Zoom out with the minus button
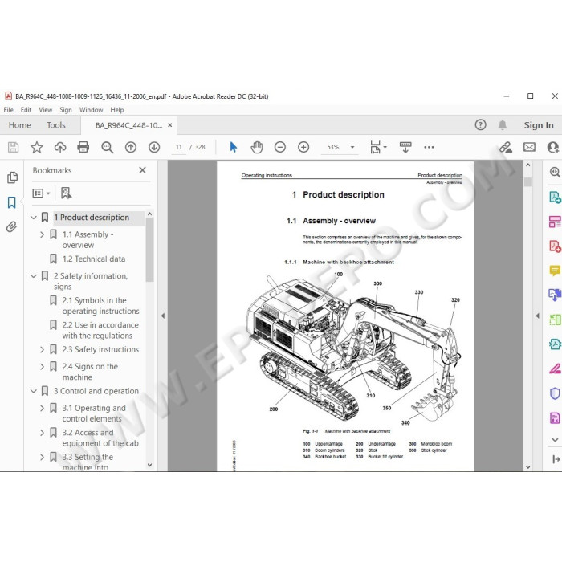The image size is (562, 562). tap(280, 147)
